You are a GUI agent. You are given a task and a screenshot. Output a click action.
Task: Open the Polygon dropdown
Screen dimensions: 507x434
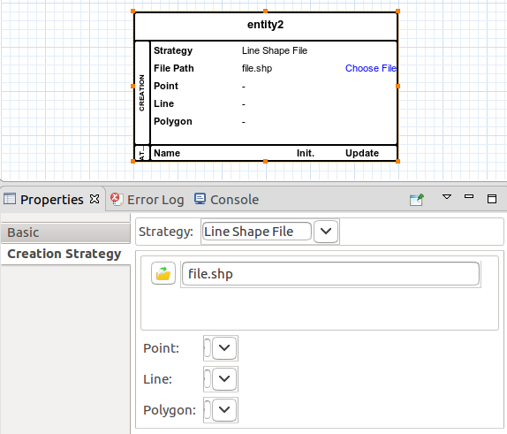click(x=224, y=410)
